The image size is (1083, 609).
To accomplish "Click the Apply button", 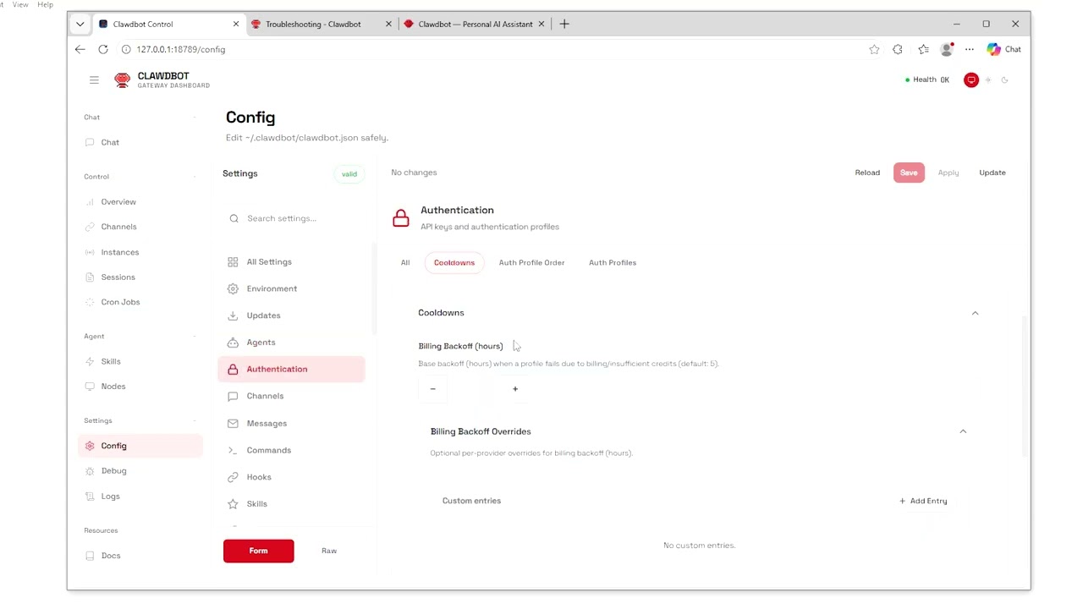I will pyautogui.click(x=948, y=173).
